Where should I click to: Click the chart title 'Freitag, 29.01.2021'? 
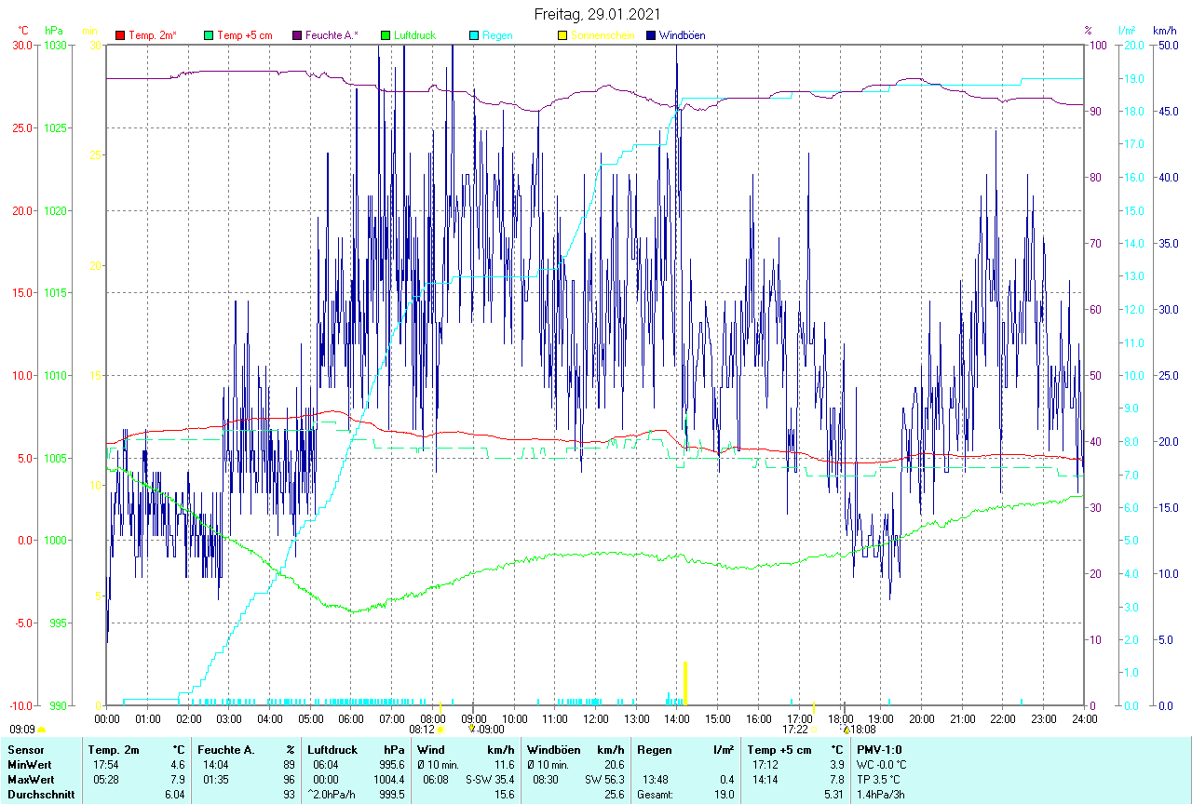click(x=596, y=14)
